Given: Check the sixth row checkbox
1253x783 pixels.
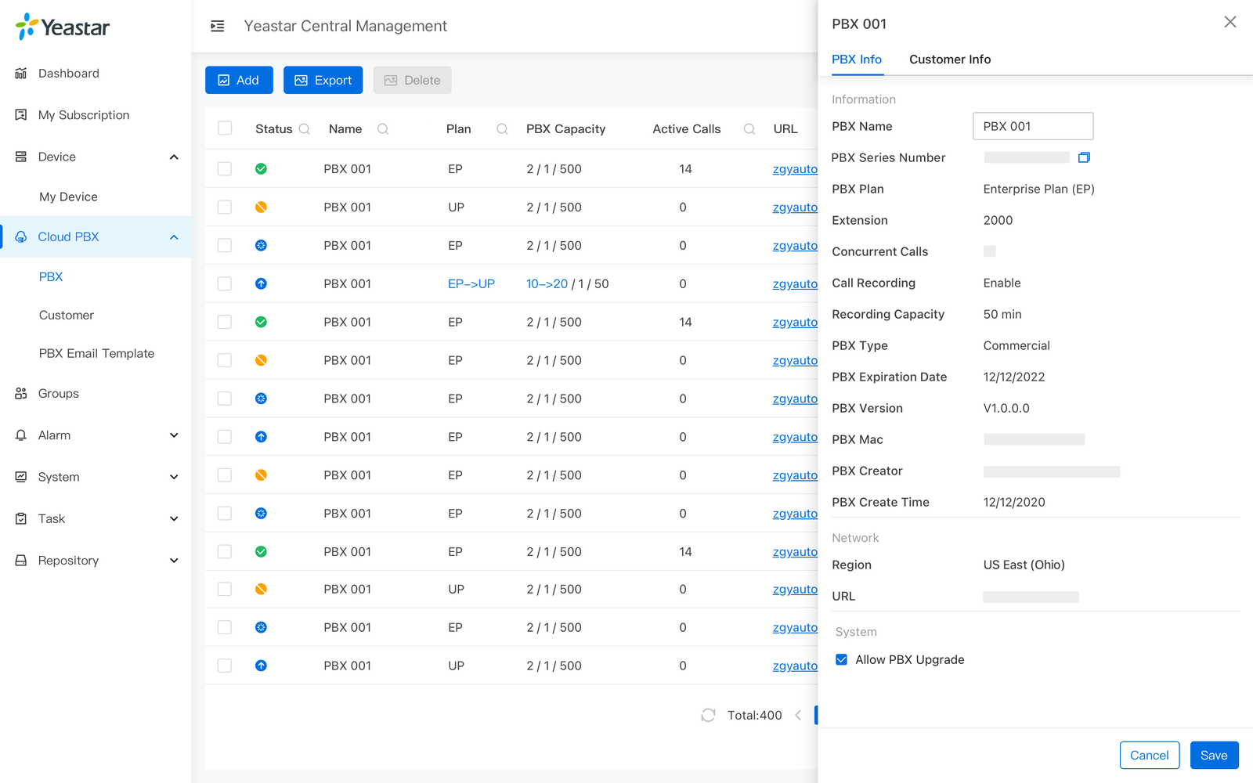Looking at the screenshot, I should [225, 360].
